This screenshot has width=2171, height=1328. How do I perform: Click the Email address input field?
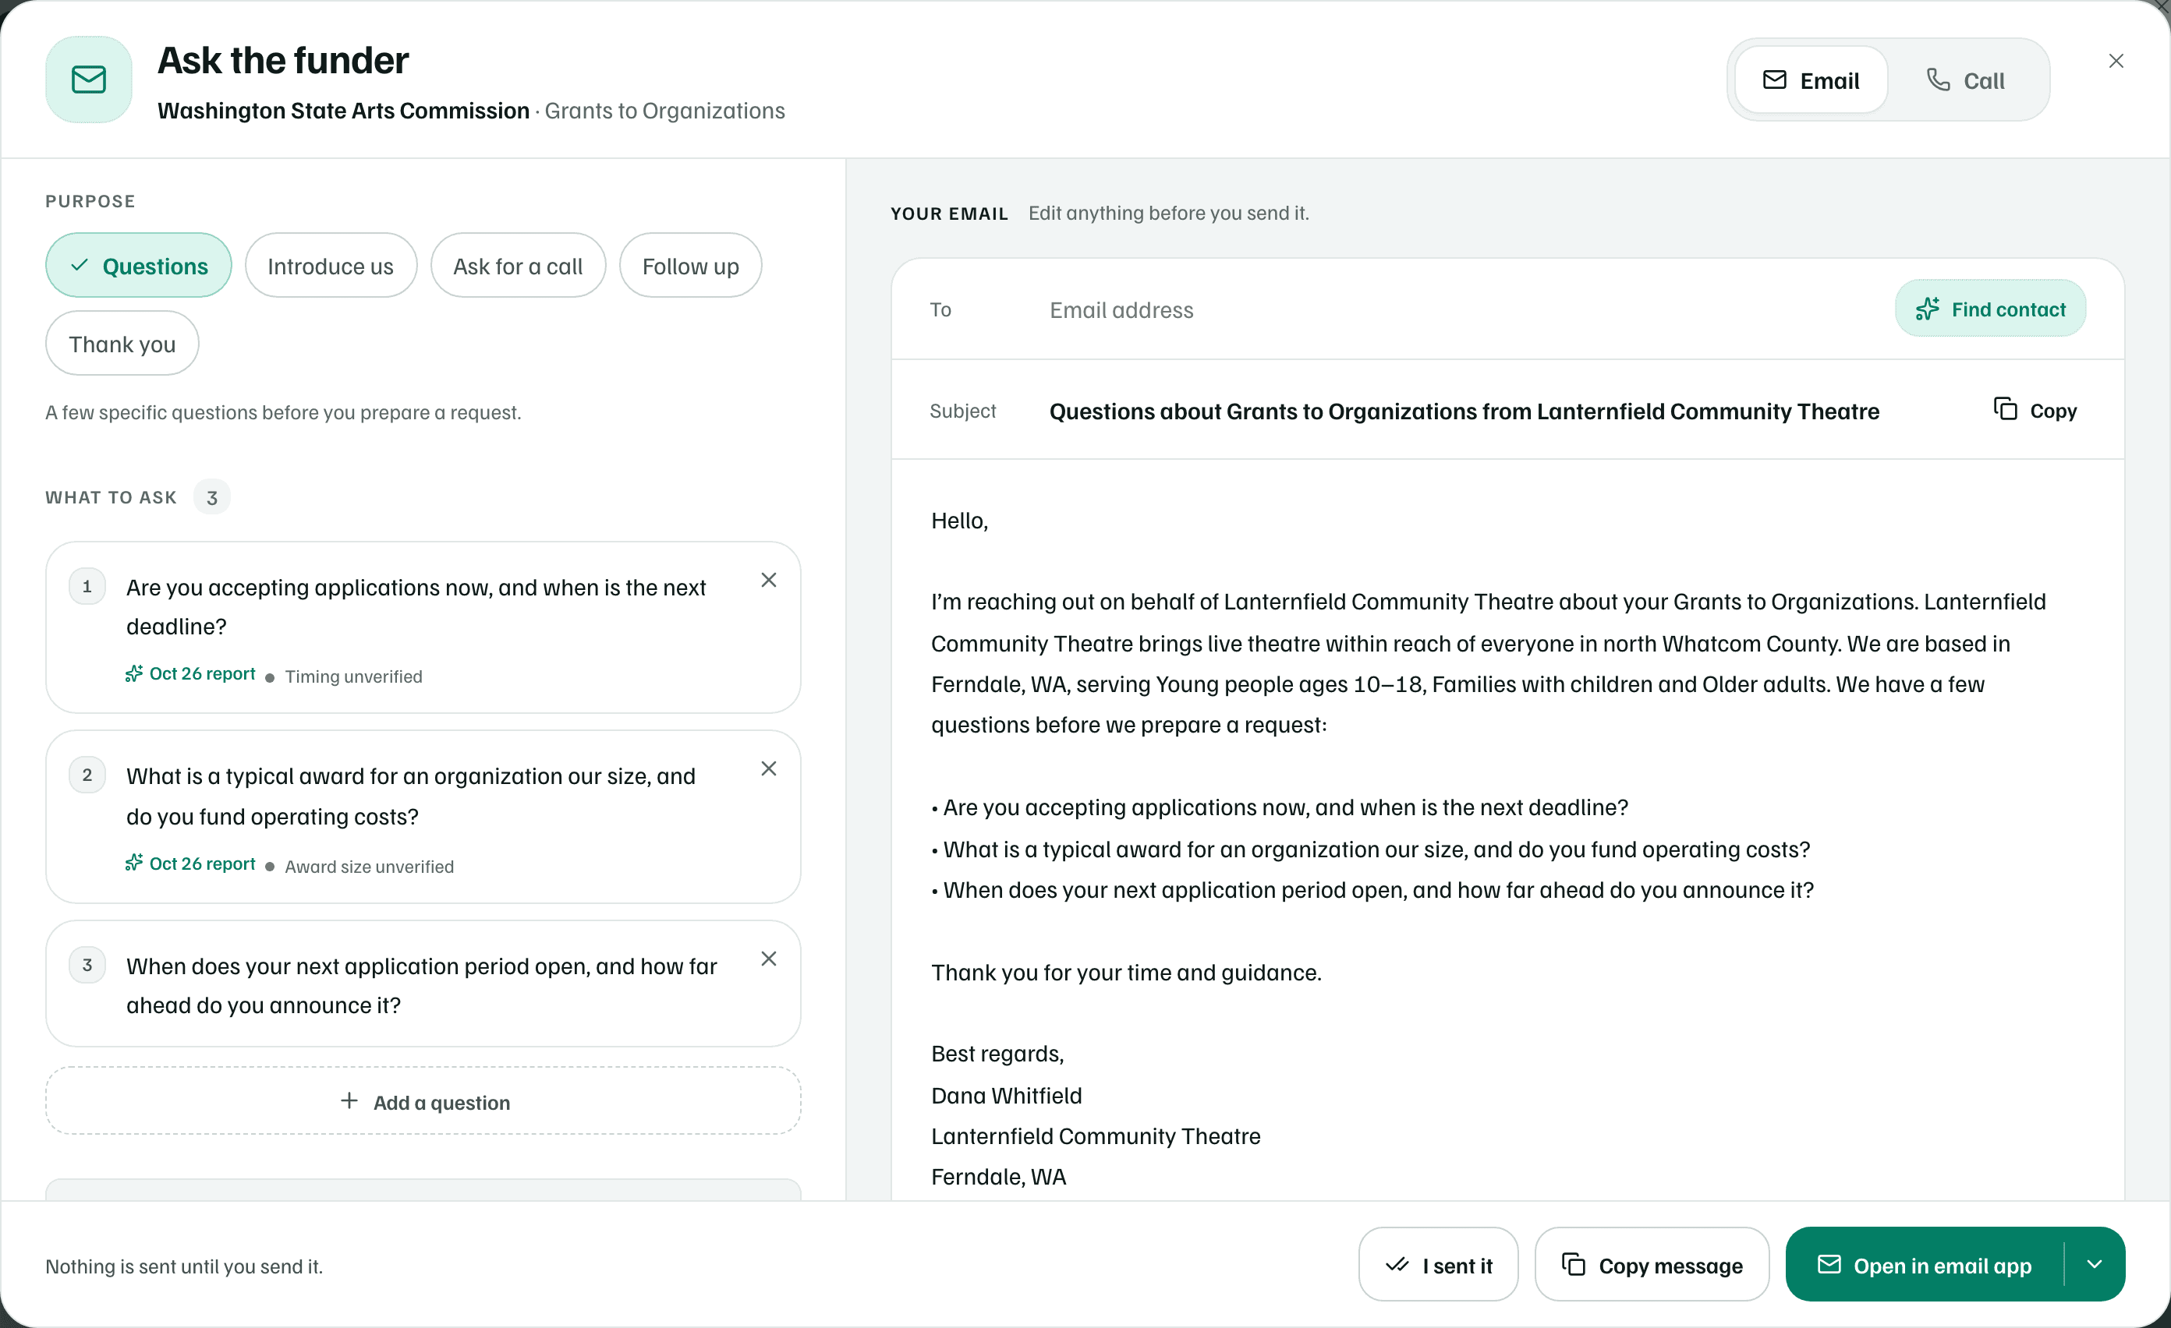(1463, 310)
